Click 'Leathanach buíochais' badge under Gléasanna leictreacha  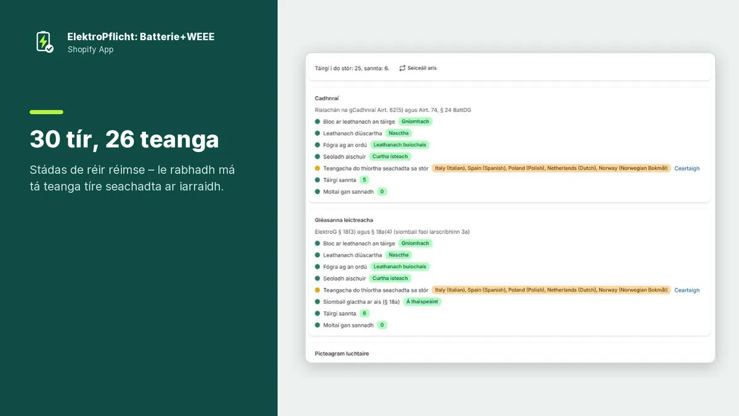399,267
